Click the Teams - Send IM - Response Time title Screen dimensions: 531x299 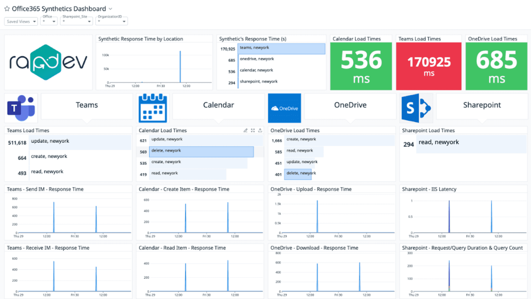pos(45,189)
